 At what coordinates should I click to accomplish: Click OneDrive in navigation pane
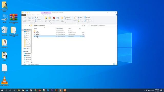click(27, 49)
